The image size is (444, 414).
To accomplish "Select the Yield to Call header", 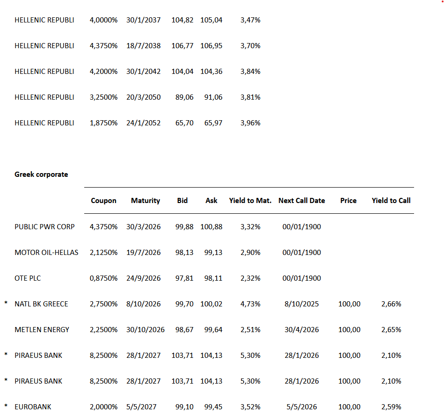I will (x=391, y=201).
